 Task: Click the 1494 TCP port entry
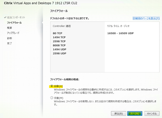(59, 37)
